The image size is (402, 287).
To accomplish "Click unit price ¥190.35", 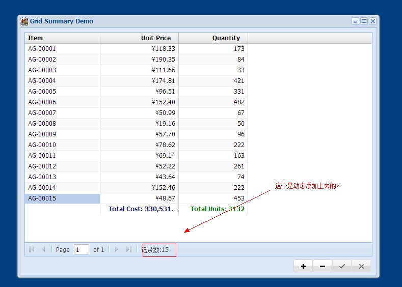I will 139,60.
